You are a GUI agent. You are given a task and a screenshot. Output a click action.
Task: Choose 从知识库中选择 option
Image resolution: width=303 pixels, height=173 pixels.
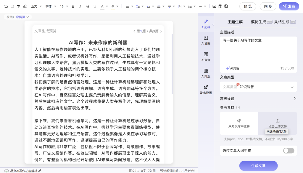click(239, 123)
